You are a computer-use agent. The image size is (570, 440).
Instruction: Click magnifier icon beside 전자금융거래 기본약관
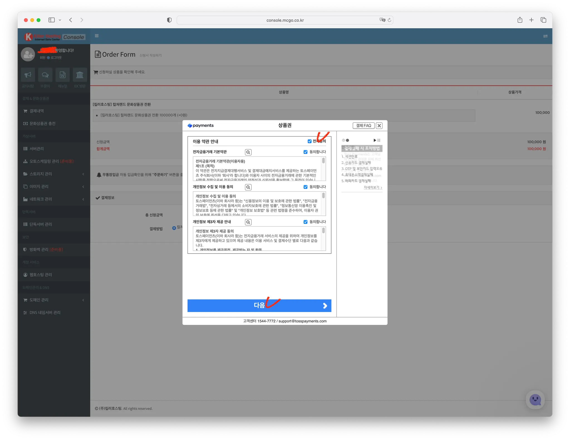(x=248, y=152)
